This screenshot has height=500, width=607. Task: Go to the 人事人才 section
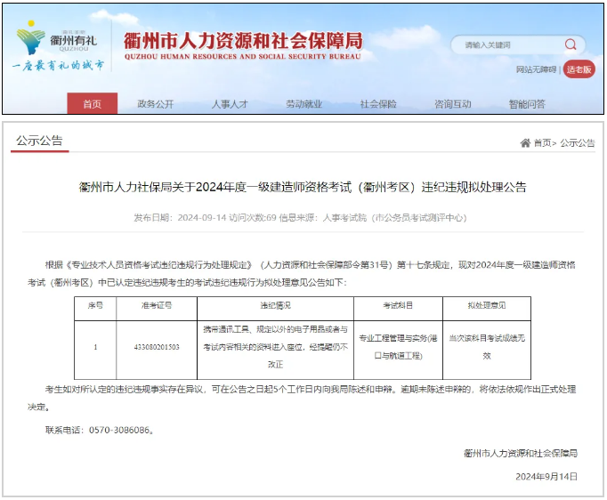click(x=230, y=104)
